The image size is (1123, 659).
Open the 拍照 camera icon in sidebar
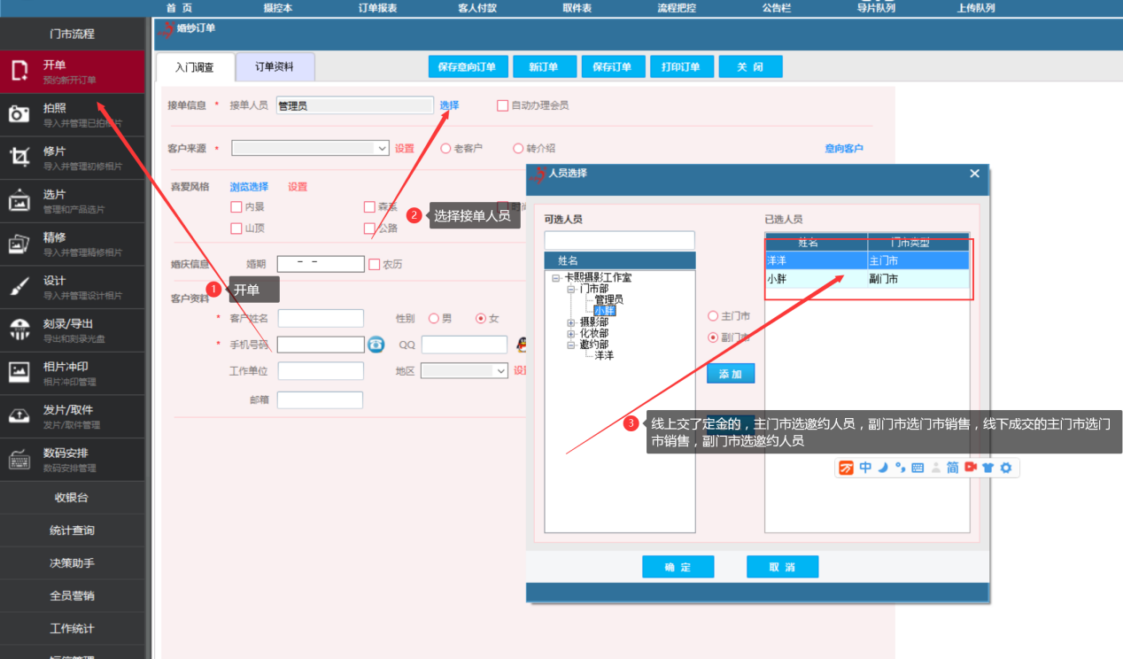tap(19, 114)
